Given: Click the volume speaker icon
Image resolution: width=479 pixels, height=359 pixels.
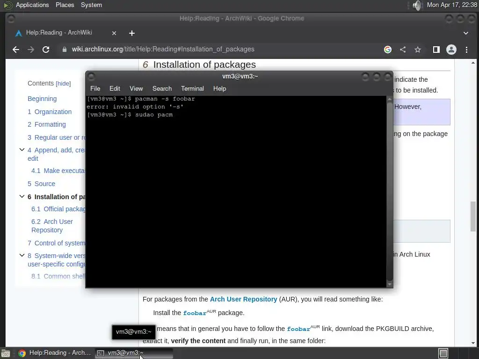Looking at the screenshot, I should tap(417, 5).
